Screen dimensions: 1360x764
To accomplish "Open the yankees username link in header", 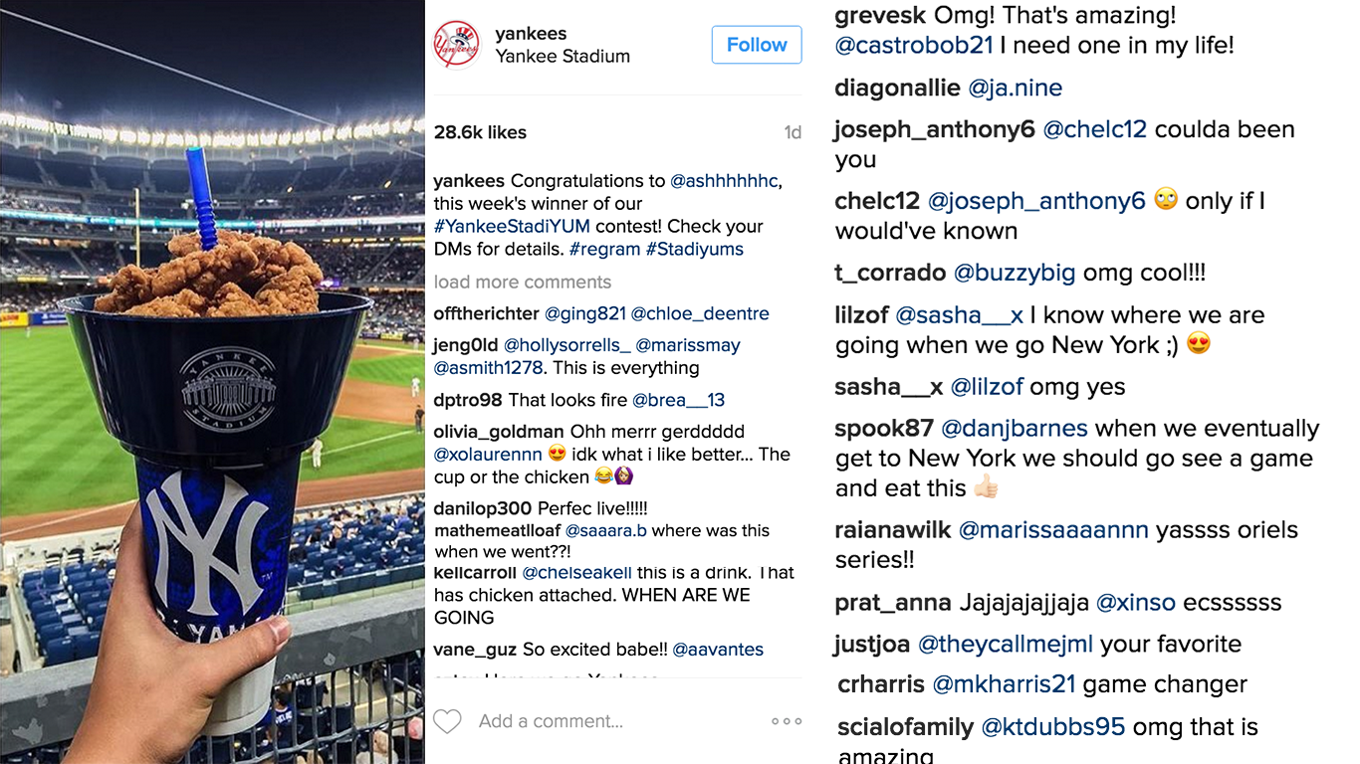I will [x=531, y=34].
